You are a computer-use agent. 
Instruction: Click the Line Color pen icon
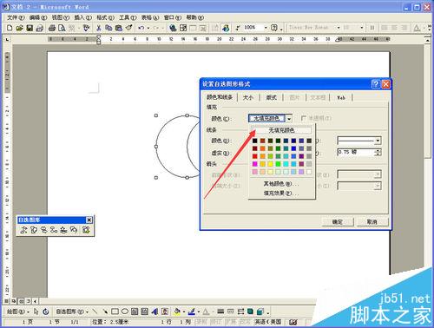click(191, 312)
